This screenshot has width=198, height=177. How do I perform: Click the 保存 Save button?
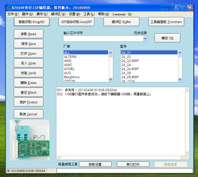pos(29,44)
